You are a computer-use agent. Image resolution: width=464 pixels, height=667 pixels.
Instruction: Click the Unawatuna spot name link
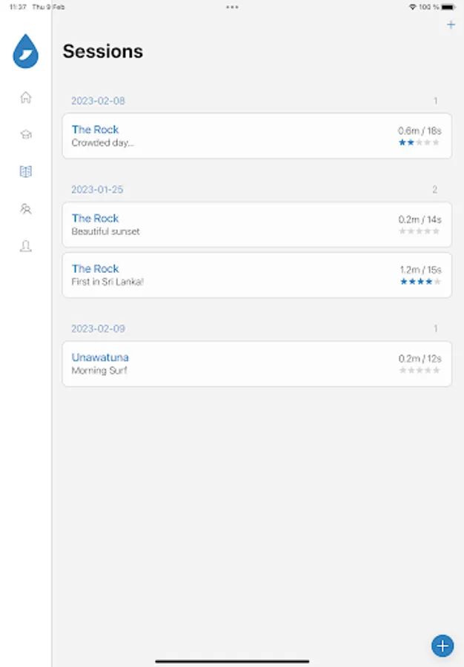(x=100, y=357)
